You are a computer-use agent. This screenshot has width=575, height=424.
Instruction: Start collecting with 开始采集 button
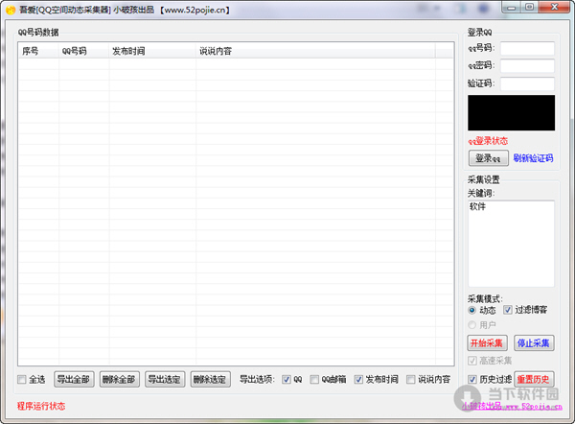(488, 343)
